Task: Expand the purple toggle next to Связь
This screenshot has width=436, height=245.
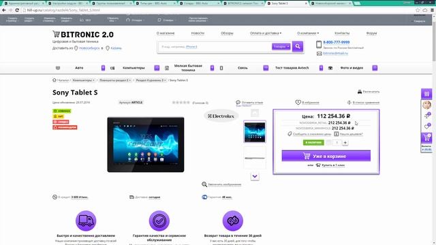Action: pyautogui.click(x=266, y=68)
